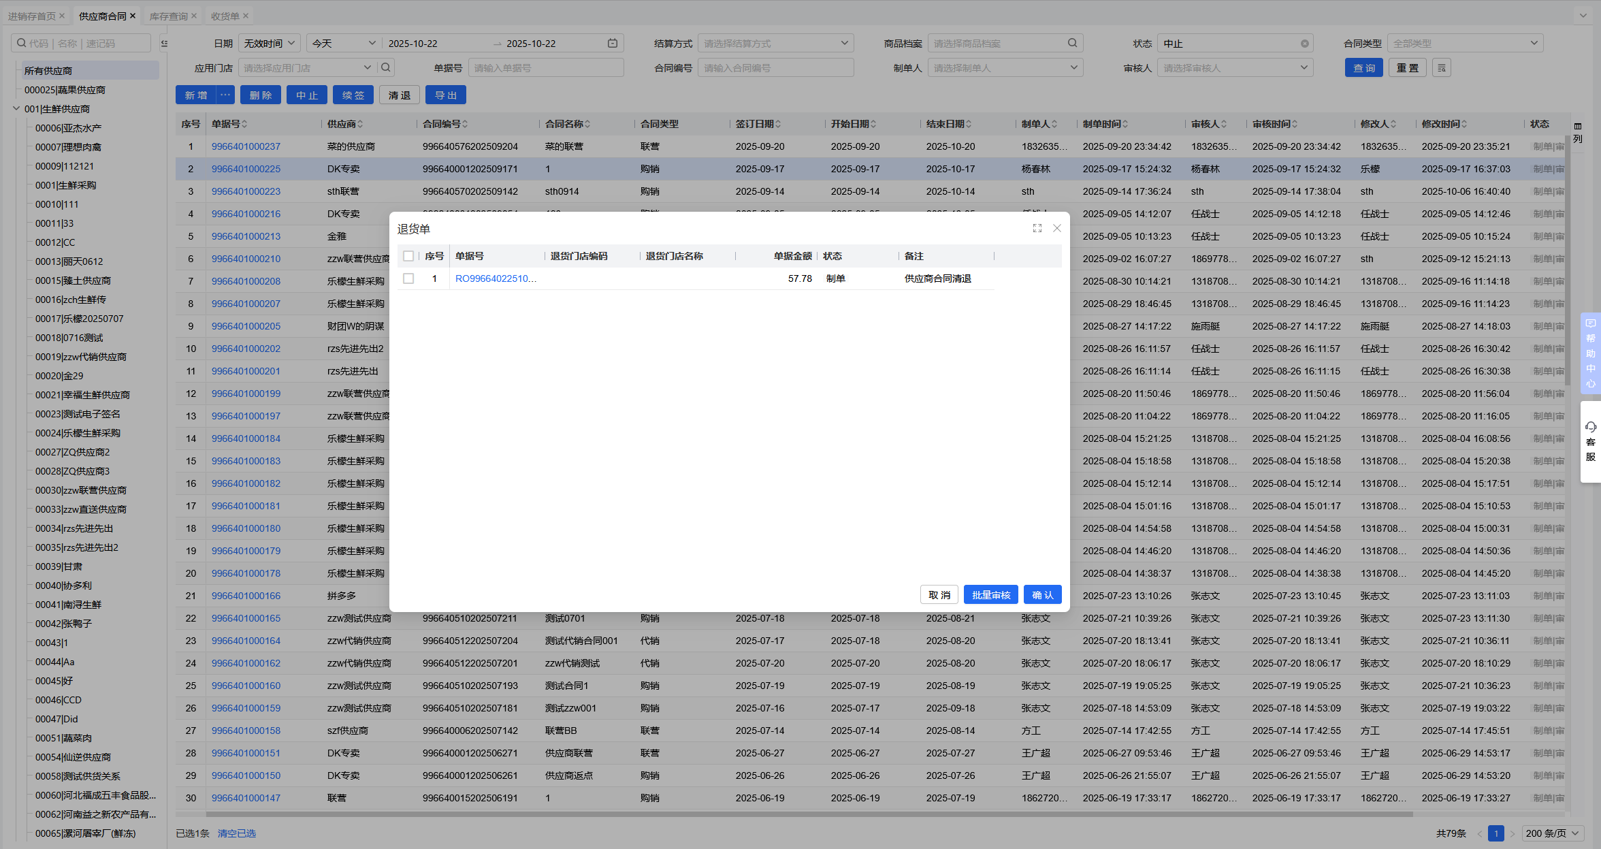
Task: Check the select-all checkbox in 退货单 header
Action: click(408, 256)
